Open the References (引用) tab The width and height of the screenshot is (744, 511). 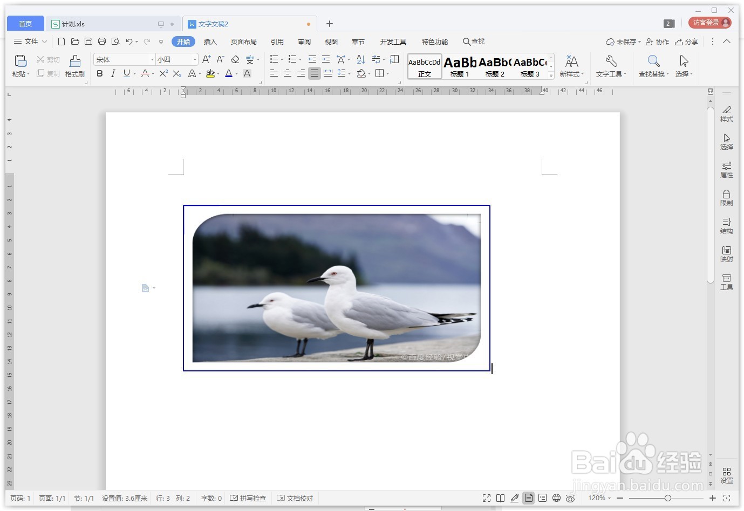[277, 42]
